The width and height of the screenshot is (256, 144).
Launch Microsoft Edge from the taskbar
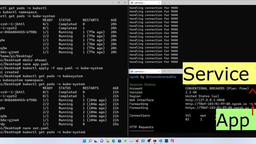pyautogui.click(x=114, y=141)
